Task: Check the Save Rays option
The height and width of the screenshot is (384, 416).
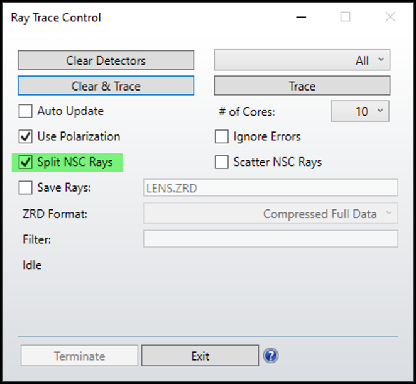Action: point(26,188)
